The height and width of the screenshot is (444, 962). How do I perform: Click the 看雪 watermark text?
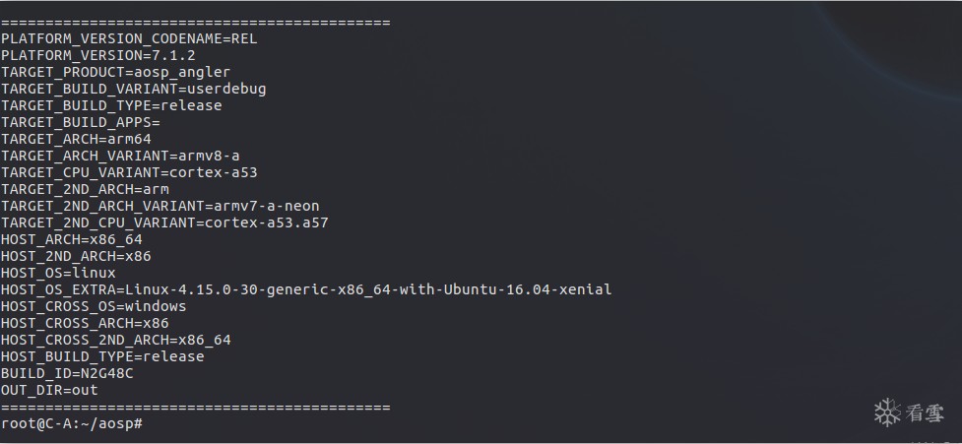point(925,413)
